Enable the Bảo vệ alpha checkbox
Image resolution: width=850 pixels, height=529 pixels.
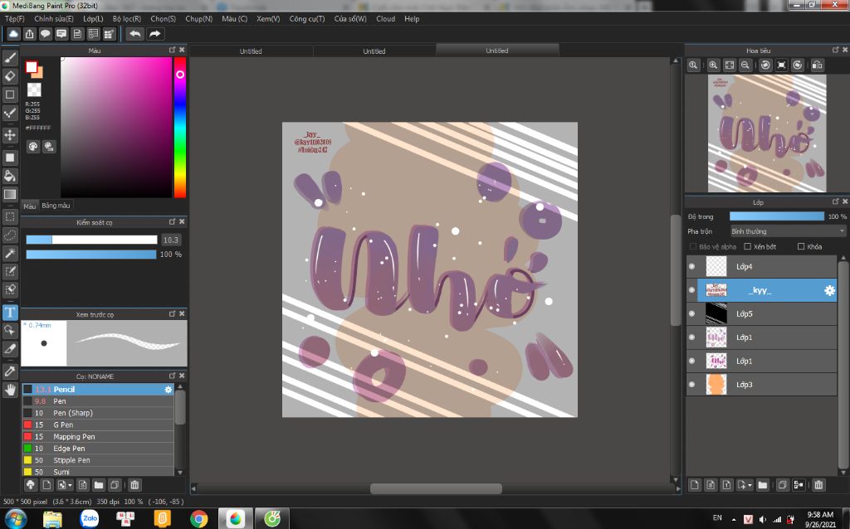tap(693, 246)
